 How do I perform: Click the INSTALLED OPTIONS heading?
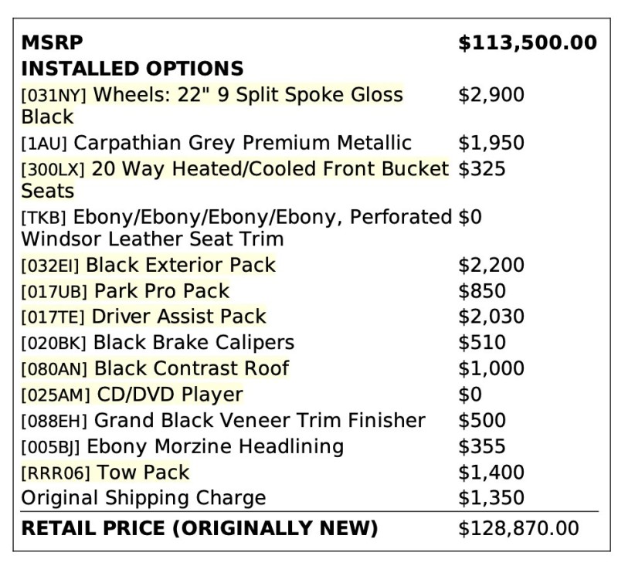[x=132, y=69]
